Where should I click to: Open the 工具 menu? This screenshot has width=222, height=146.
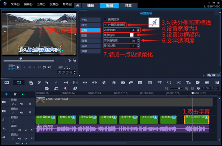pyautogui.click(x=41, y=4)
